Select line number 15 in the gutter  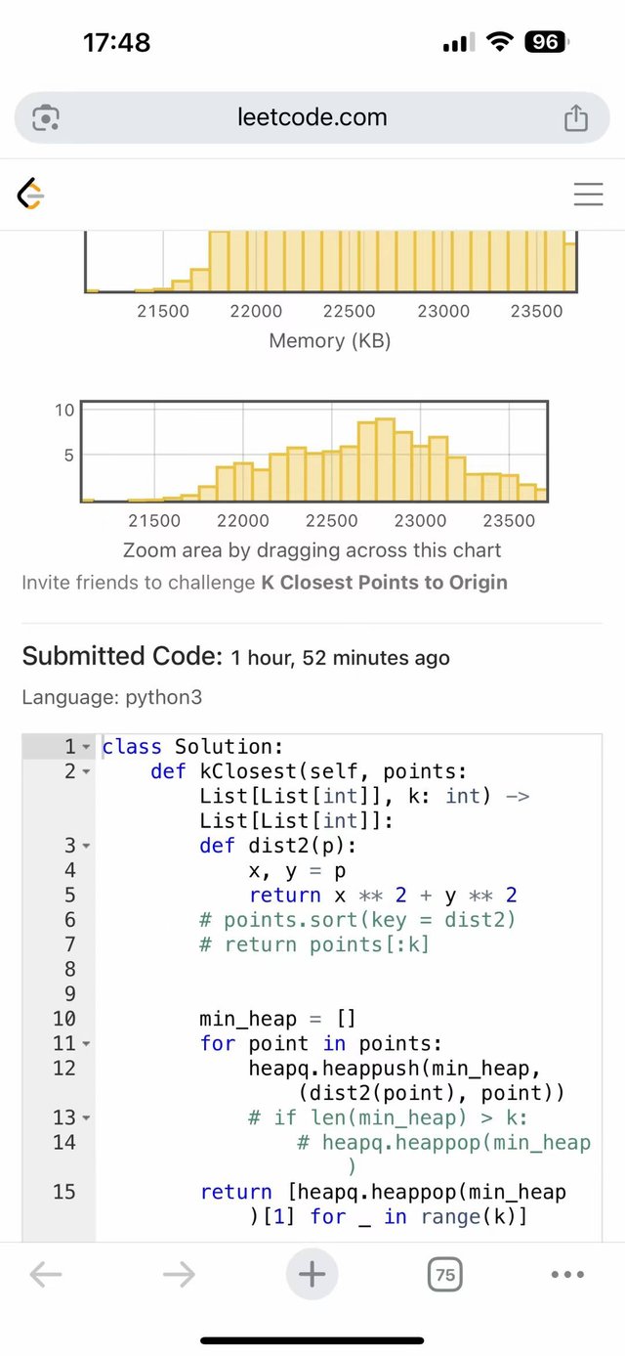63,1192
